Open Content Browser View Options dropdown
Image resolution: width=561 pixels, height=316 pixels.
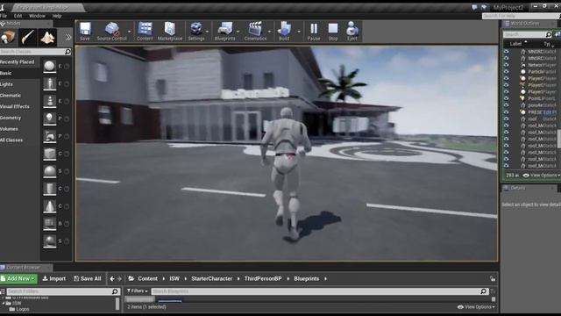tap(476, 307)
